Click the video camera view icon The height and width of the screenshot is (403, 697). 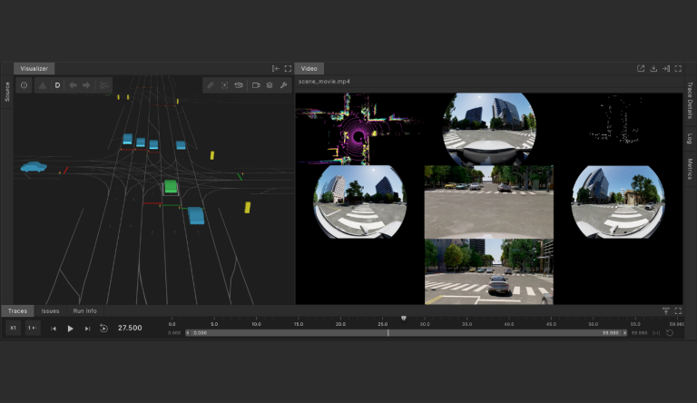tap(255, 85)
